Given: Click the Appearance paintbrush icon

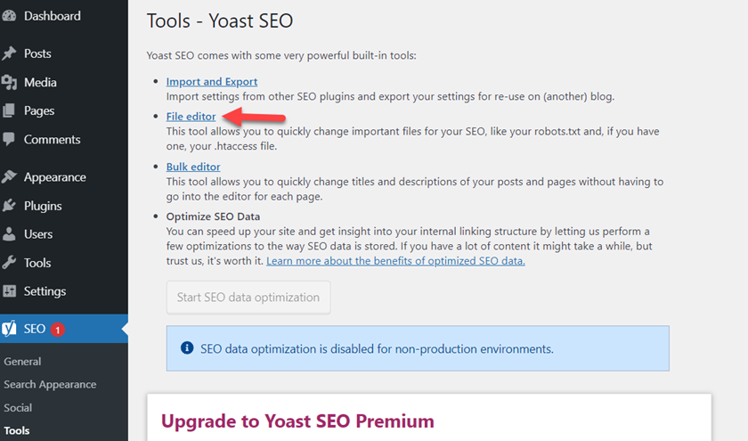Looking at the screenshot, I should 9,177.
